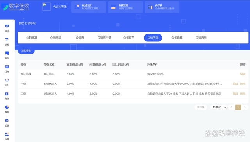Viewport: 250px width, 142px height.
Task: Open the 10 条/页 page size dropdown
Action: 219,107
